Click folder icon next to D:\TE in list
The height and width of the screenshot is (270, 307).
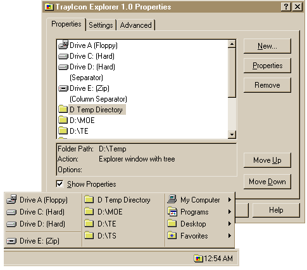tap(63, 131)
